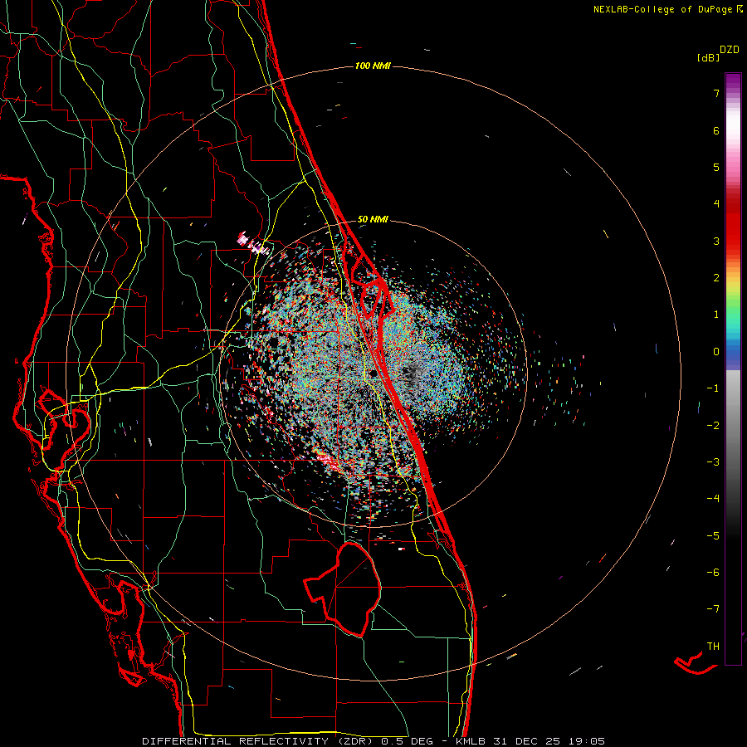Click the Lake Okeechobee outline on the map
This screenshot has width=747, height=747.
343,588
